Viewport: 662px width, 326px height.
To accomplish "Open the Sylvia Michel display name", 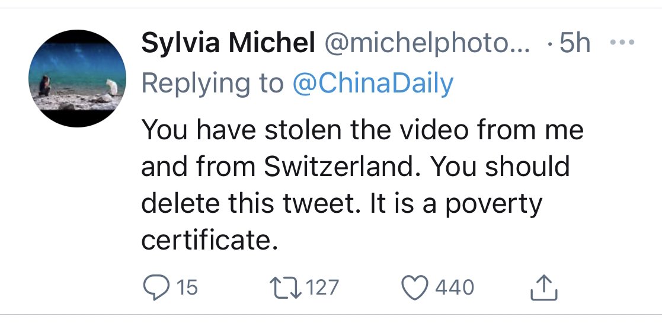I will coord(228,43).
